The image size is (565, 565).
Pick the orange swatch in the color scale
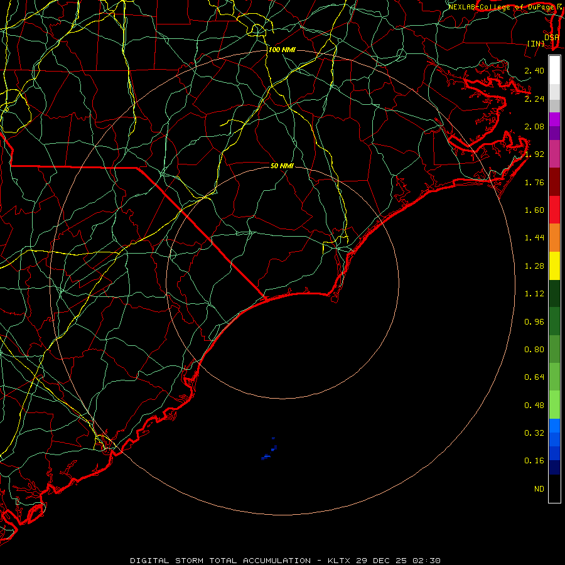click(x=554, y=238)
